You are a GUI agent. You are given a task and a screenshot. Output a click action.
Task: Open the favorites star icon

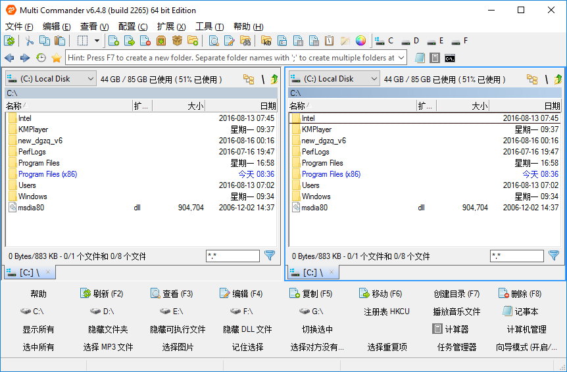pyautogui.click(x=57, y=58)
